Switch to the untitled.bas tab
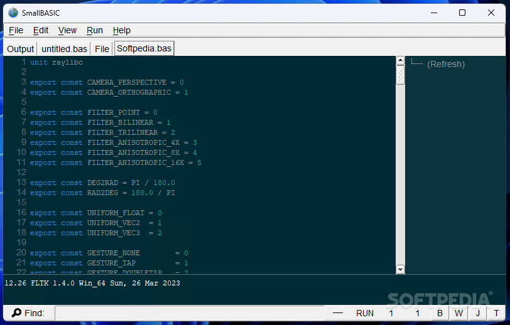This screenshot has height=325, width=510. pyautogui.click(x=65, y=49)
